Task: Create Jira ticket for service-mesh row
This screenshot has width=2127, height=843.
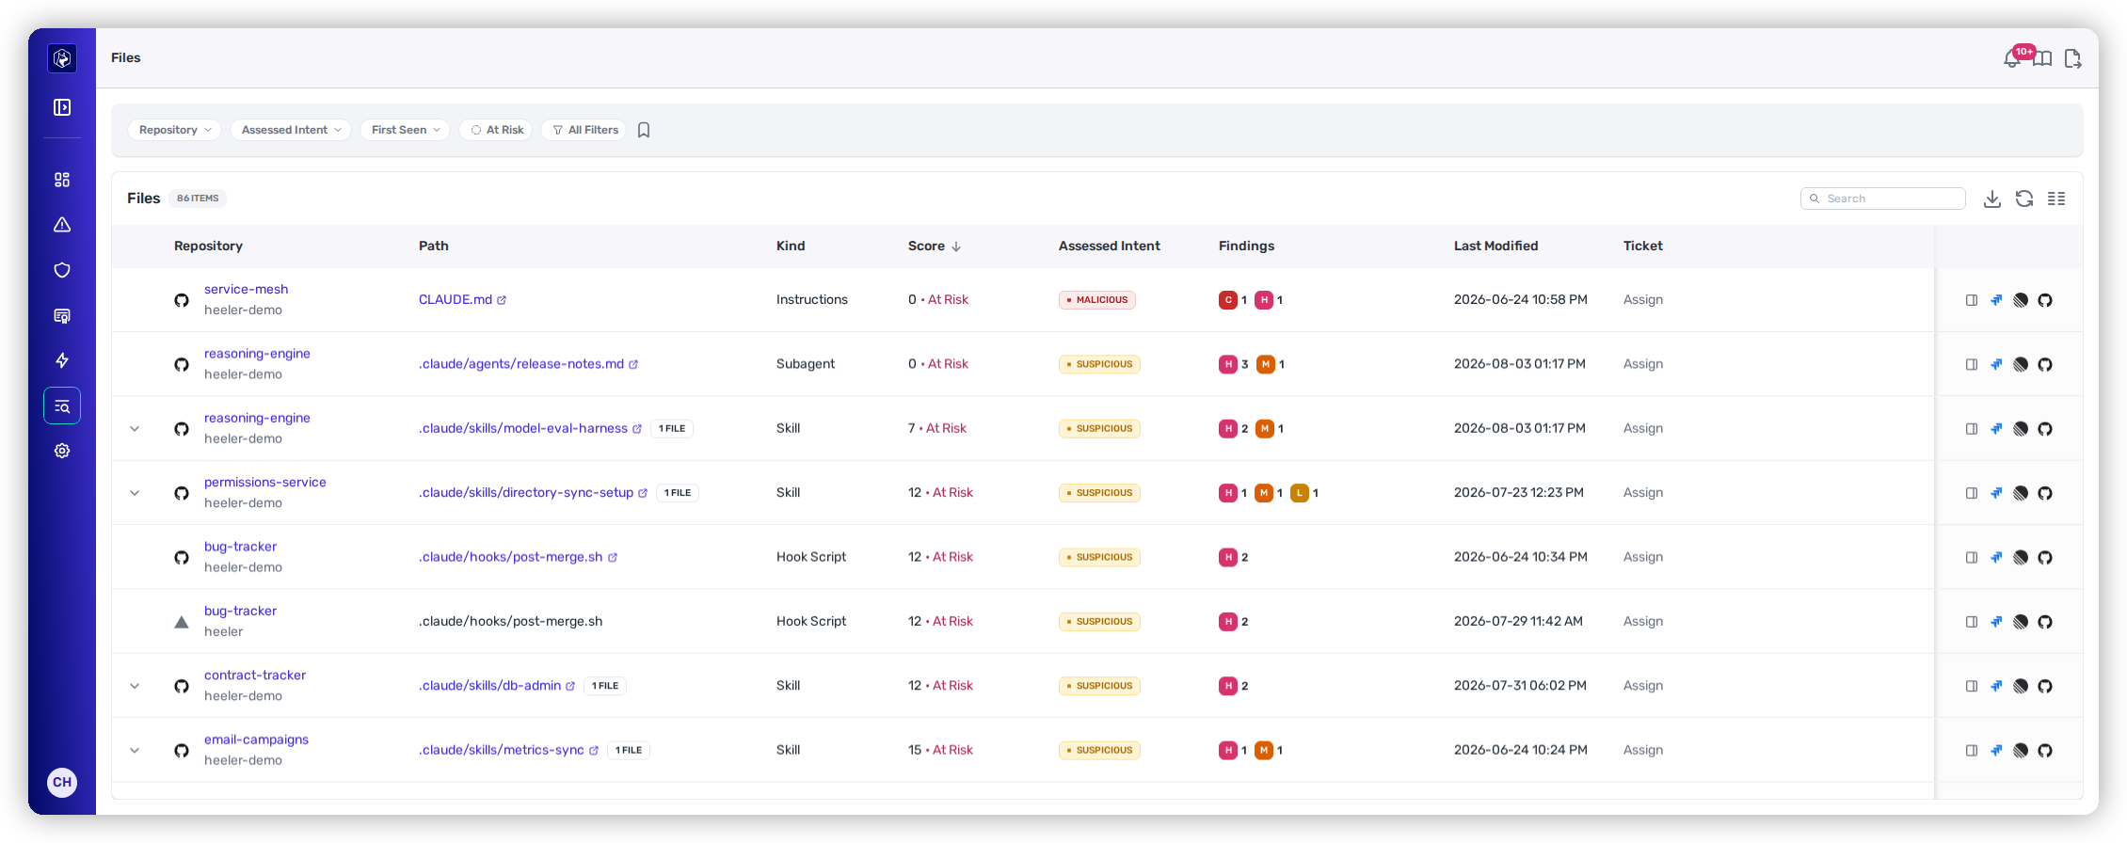Action: coord(1996,300)
